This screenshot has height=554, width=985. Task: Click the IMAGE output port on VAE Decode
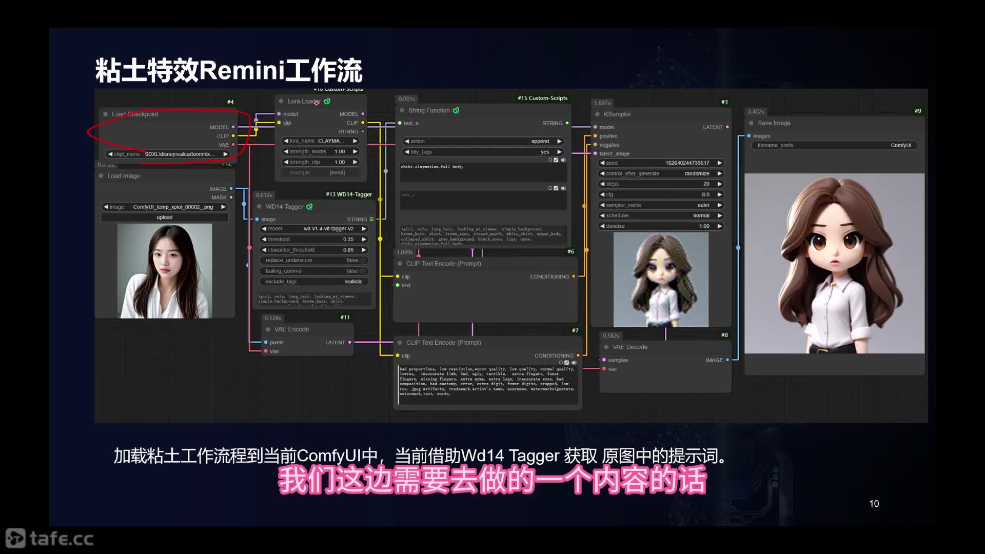(727, 360)
